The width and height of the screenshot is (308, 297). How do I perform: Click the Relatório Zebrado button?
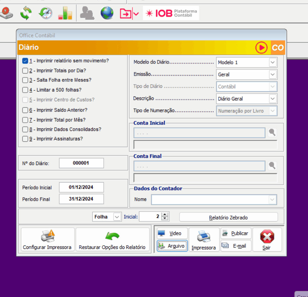(228, 217)
